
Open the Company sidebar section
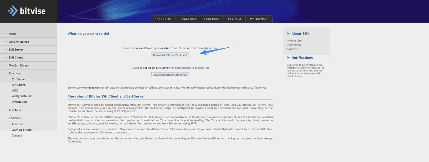pos(15,118)
